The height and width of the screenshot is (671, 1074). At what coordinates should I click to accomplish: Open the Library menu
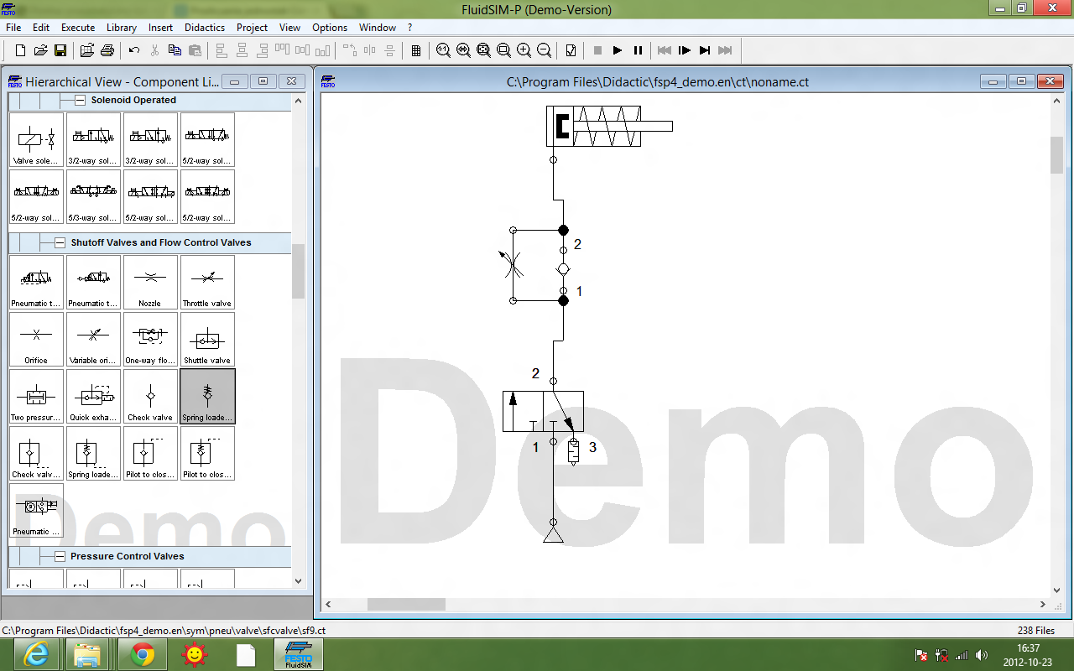pos(122,28)
